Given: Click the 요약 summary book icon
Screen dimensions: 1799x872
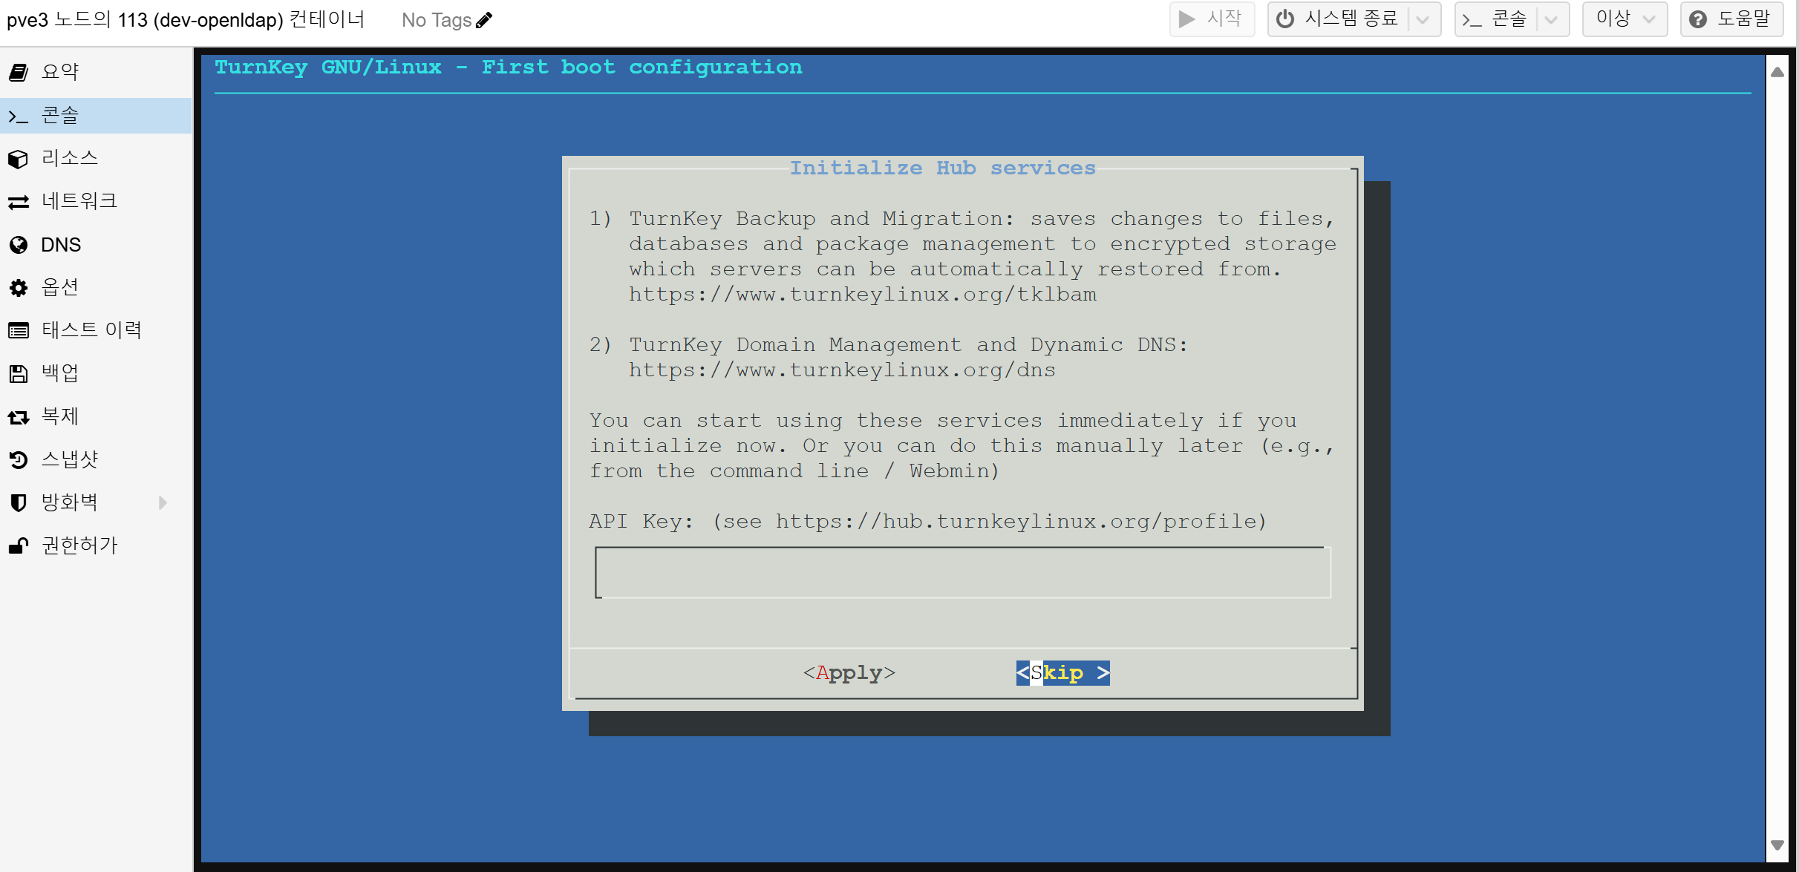Looking at the screenshot, I should [x=19, y=72].
